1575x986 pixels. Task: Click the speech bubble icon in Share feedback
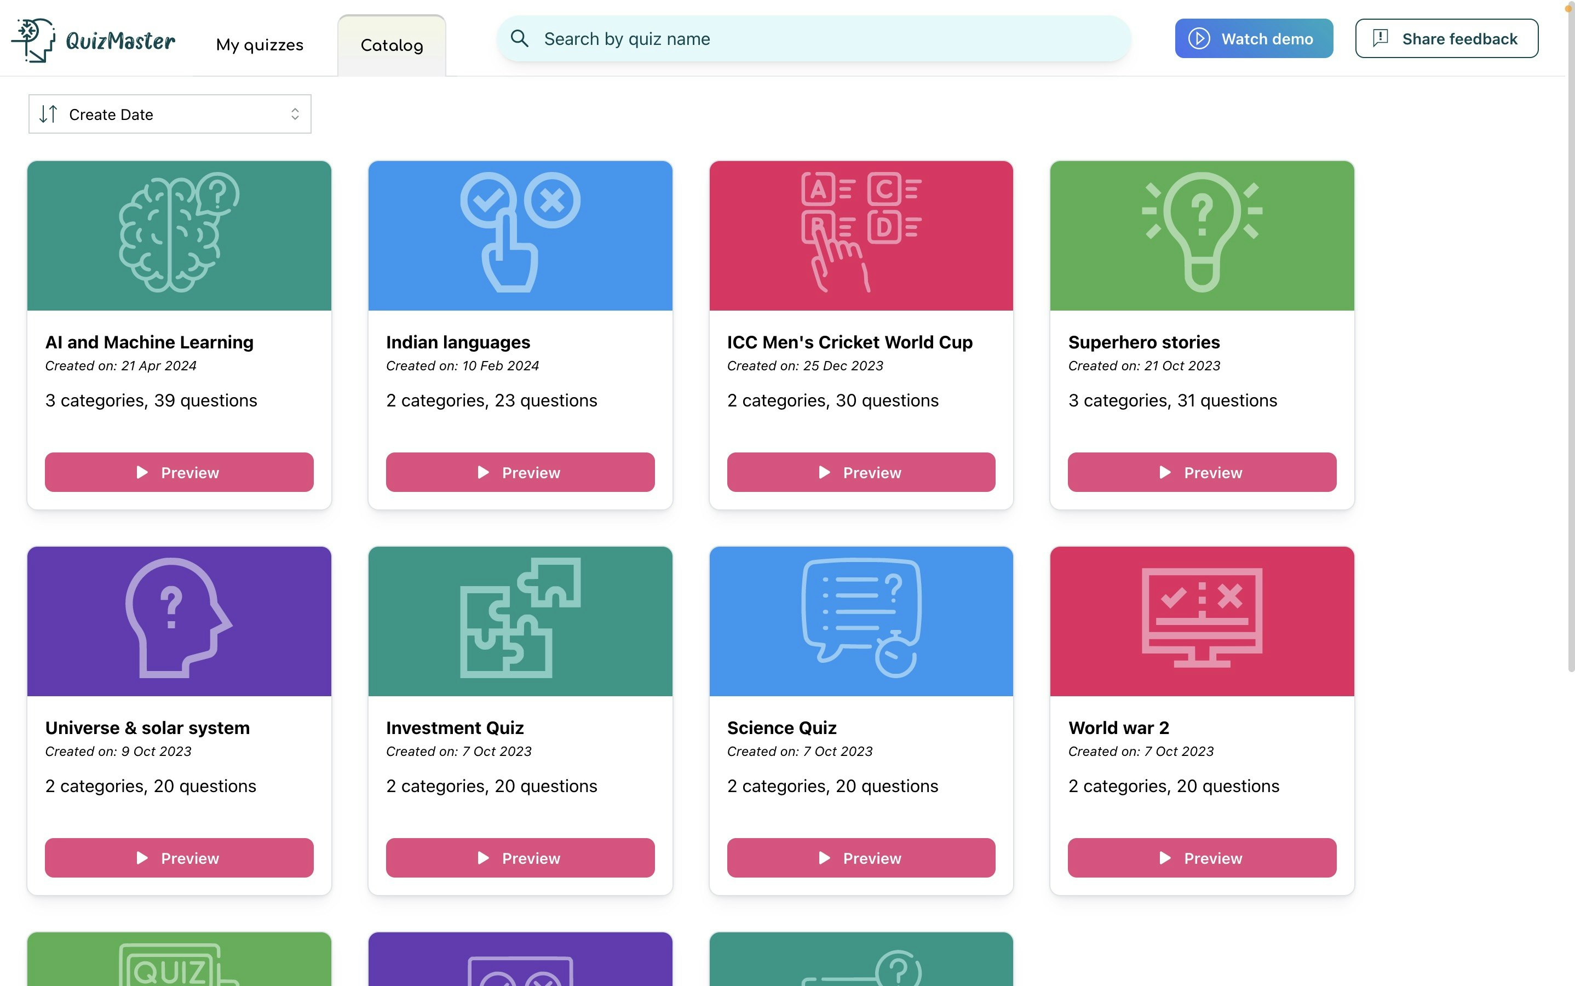(1380, 38)
